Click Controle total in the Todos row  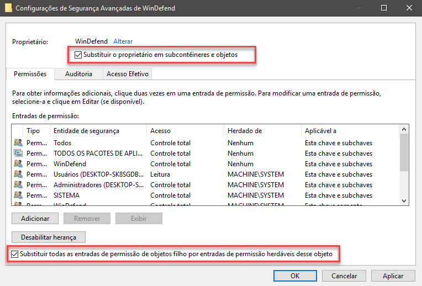pos(170,143)
